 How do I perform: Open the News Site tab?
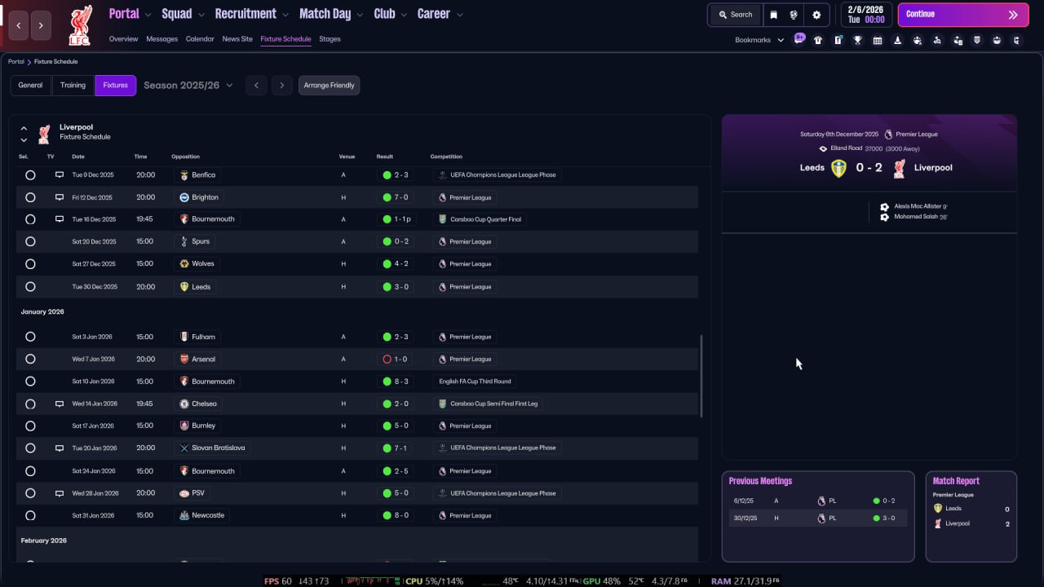tap(237, 39)
